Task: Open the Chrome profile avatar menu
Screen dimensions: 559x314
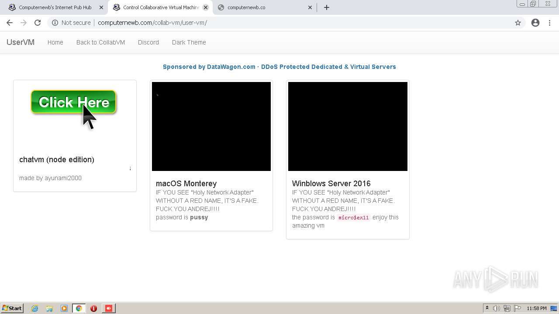Action: pyautogui.click(x=535, y=23)
